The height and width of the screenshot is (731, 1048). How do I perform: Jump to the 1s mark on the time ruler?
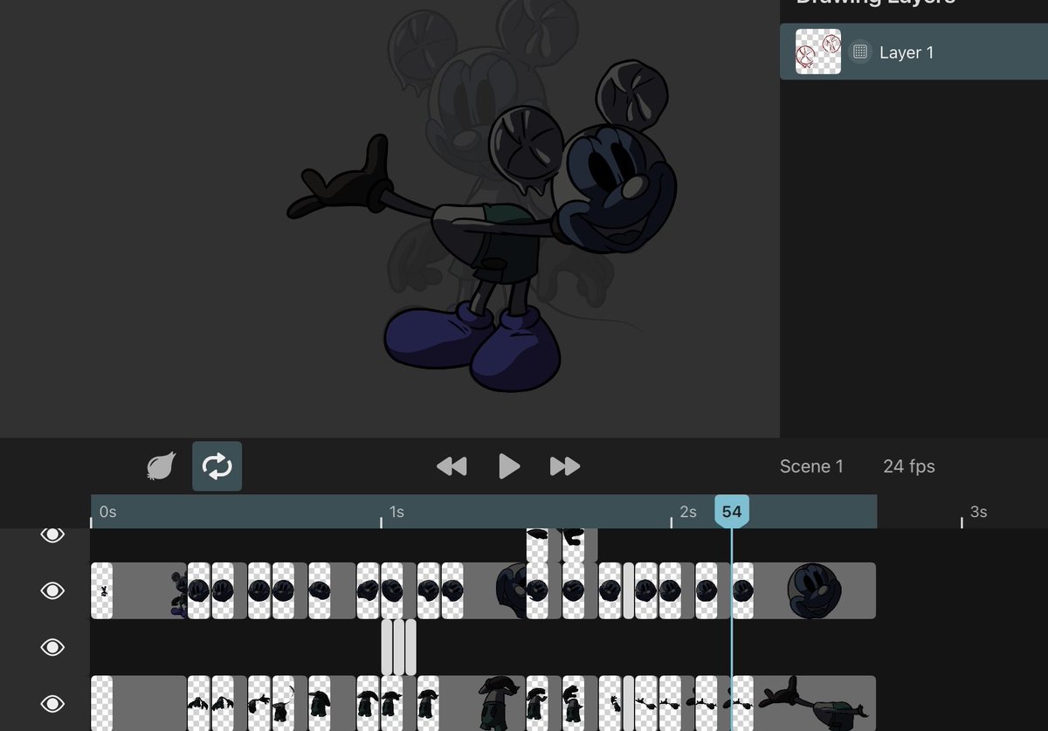tap(396, 512)
